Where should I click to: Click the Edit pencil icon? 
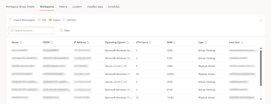point(39,20)
